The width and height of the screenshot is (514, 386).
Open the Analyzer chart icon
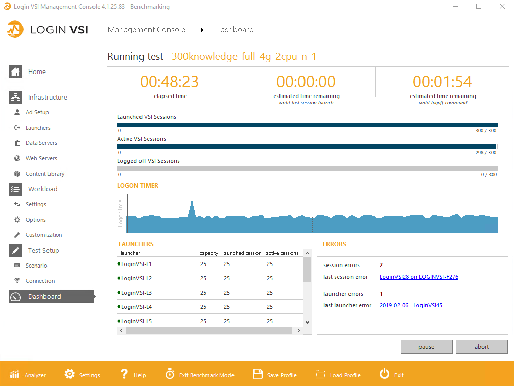coord(15,374)
